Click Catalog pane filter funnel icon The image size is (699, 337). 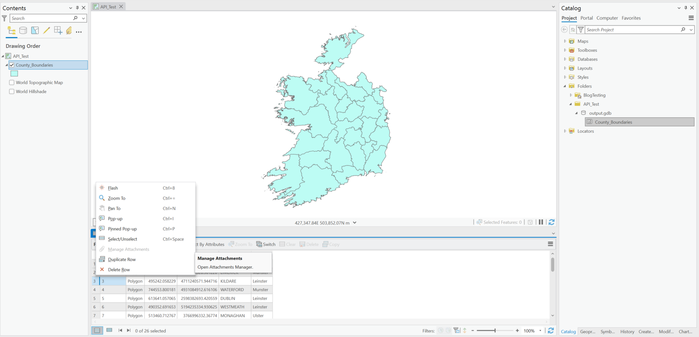click(581, 30)
